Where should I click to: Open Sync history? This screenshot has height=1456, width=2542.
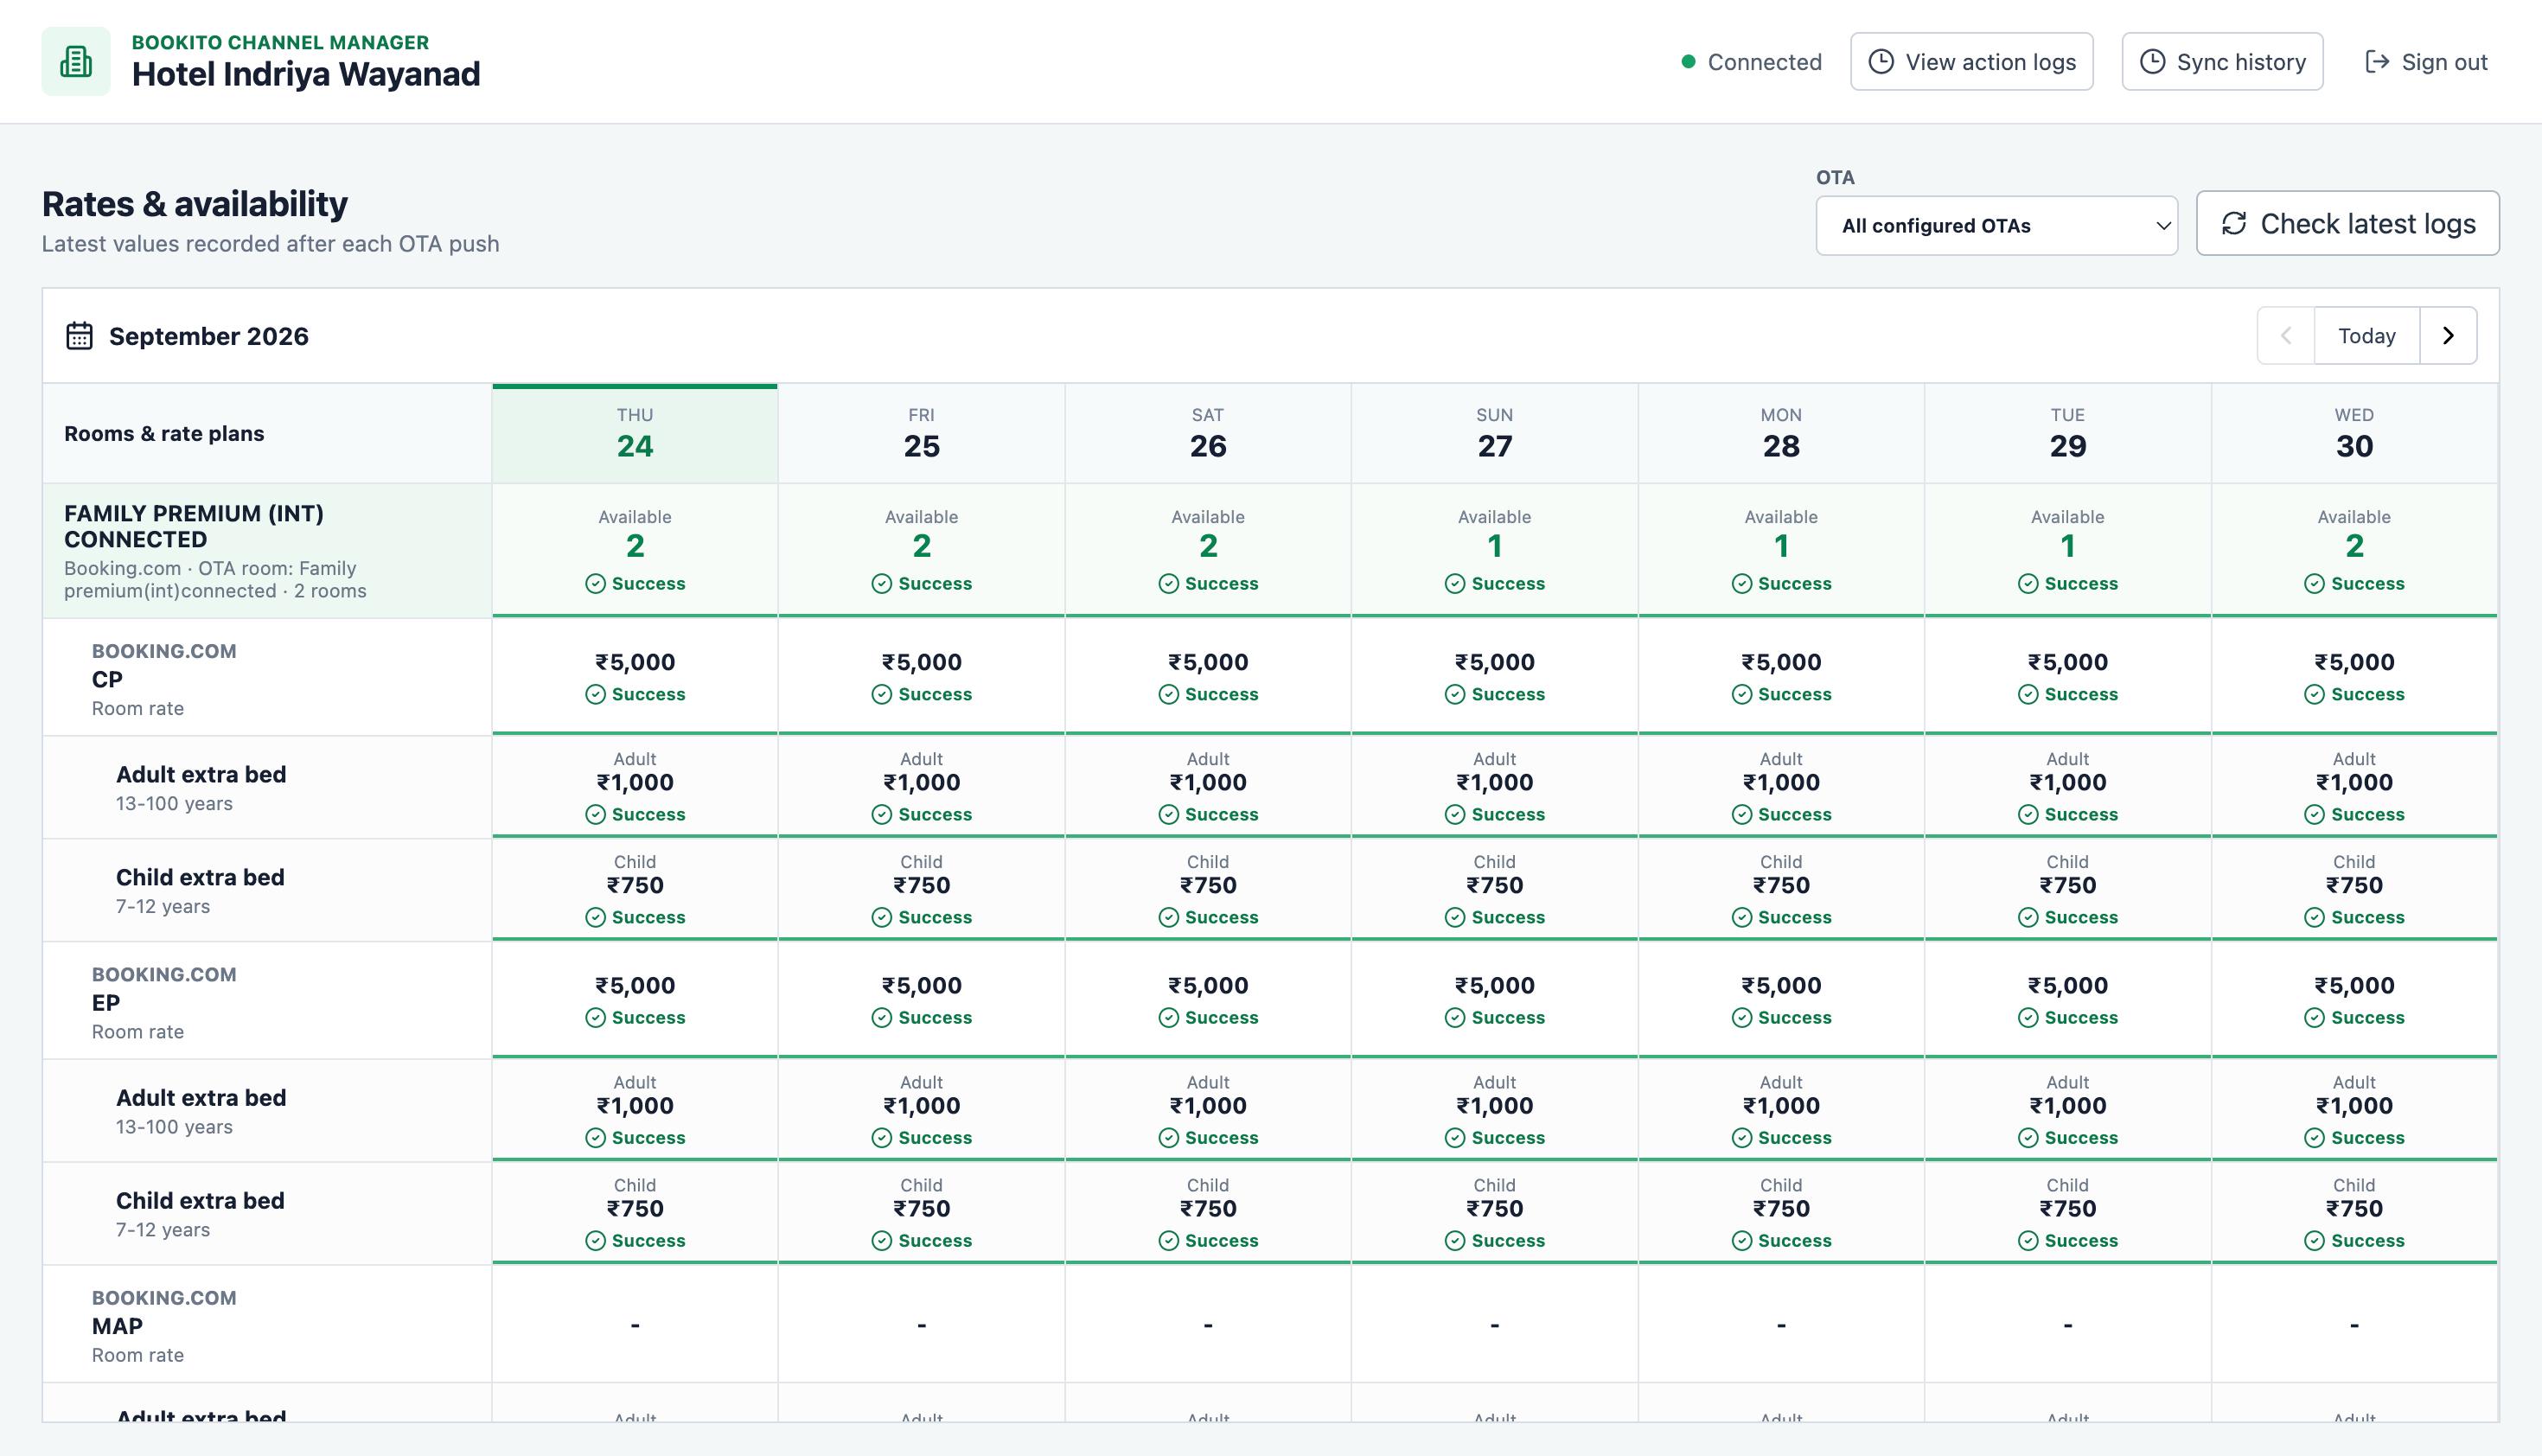click(2222, 62)
